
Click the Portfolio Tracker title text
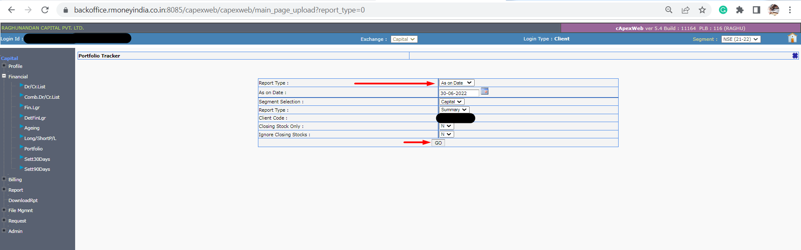click(99, 56)
